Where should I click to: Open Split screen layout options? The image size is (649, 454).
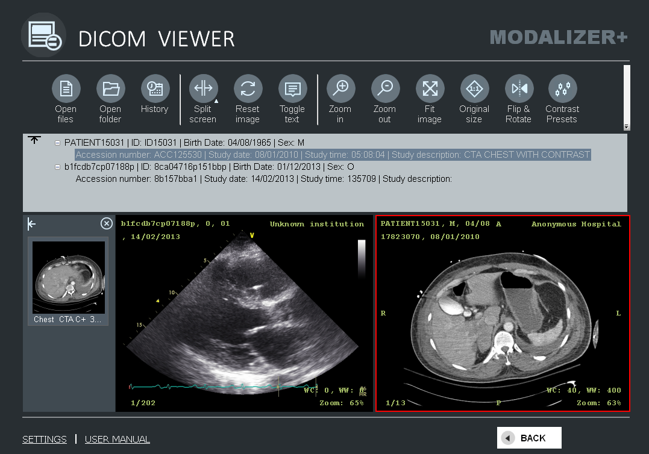coord(203,89)
